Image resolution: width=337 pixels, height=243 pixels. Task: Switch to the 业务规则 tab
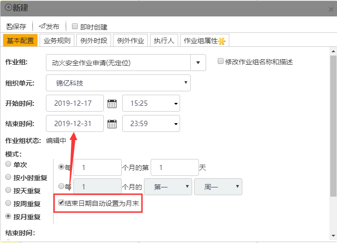(x=56, y=41)
